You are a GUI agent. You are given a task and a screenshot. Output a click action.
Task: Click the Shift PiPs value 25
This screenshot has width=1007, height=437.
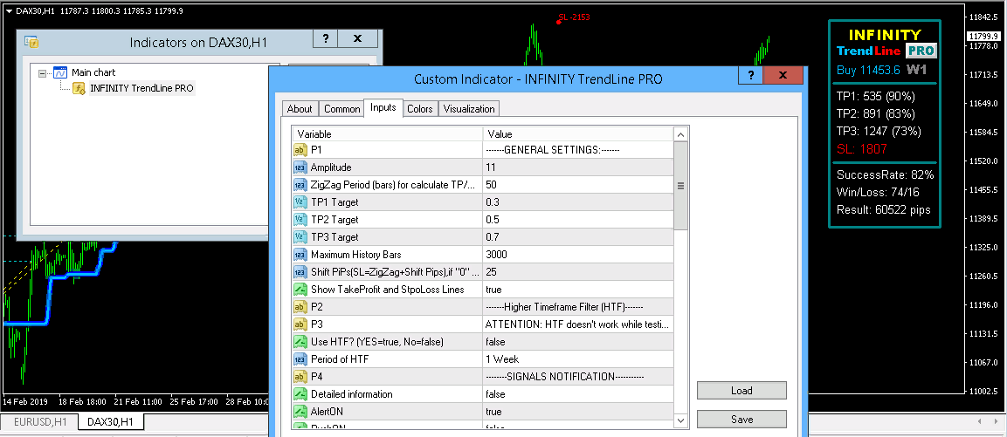pyautogui.click(x=578, y=272)
